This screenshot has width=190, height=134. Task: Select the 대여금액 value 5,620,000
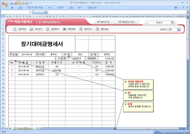(x=107, y=59)
